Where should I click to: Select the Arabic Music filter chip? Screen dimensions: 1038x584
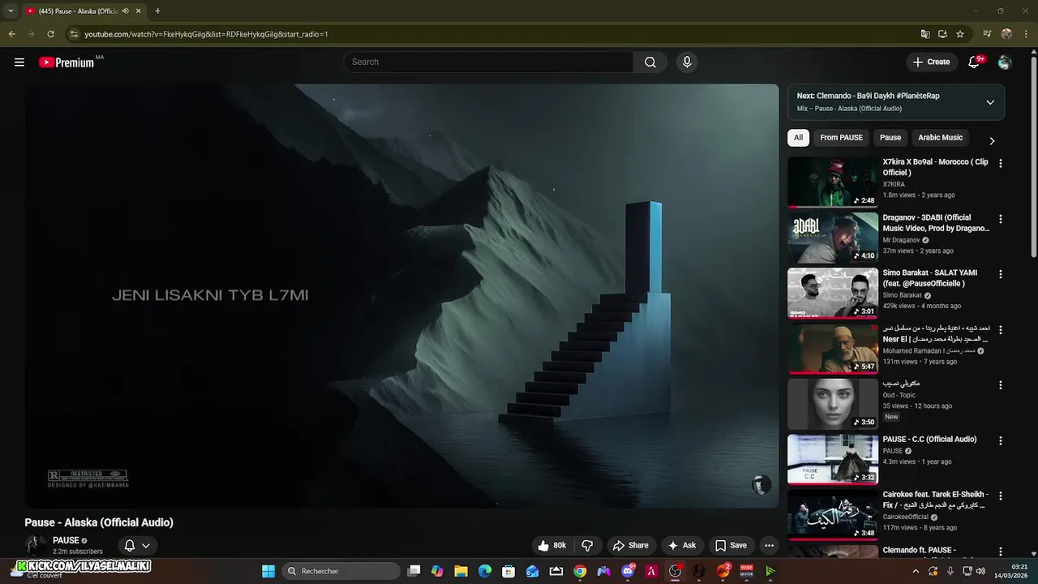940,138
